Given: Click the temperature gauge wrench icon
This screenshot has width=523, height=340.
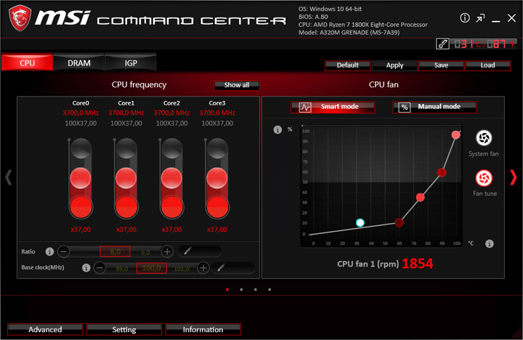Looking at the screenshot, I should (x=442, y=44).
